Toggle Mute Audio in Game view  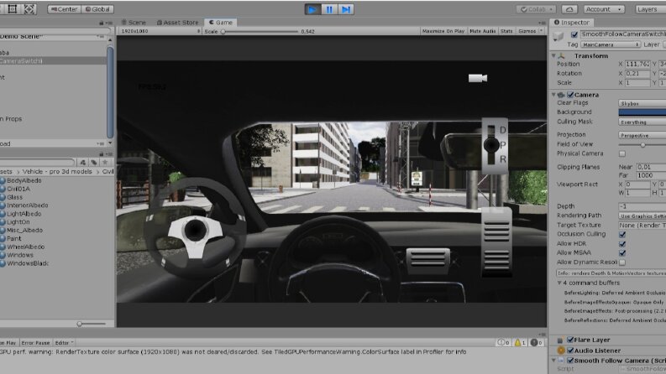coord(483,31)
